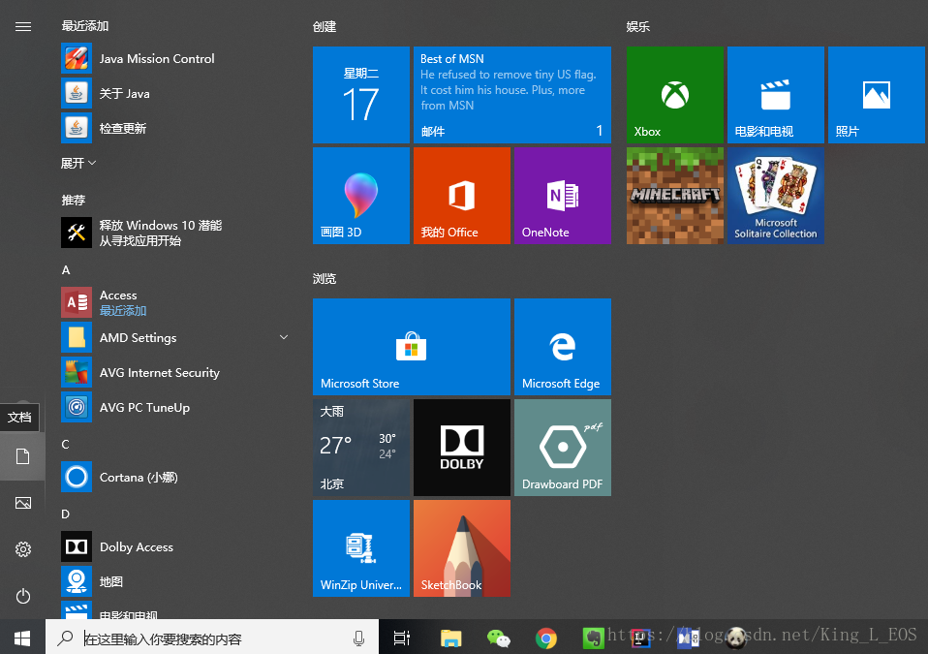The width and height of the screenshot is (928, 654).
Task: Open WeChat from taskbar
Action: [498, 638]
